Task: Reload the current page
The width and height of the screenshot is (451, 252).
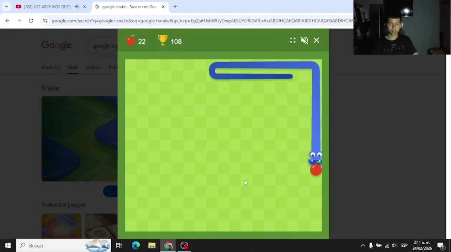Action: click(x=31, y=21)
